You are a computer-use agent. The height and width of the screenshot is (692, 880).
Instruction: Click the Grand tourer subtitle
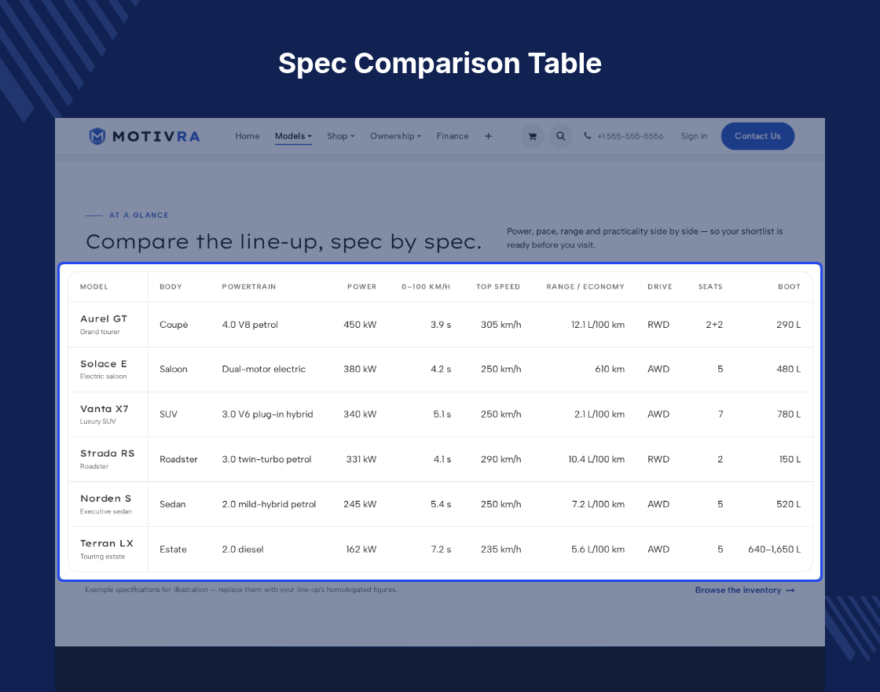click(x=100, y=331)
